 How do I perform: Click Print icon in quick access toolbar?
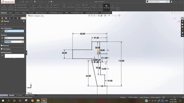point(35,2)
